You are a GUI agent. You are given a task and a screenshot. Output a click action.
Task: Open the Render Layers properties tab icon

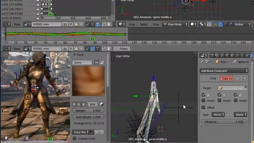coord(217,56)
